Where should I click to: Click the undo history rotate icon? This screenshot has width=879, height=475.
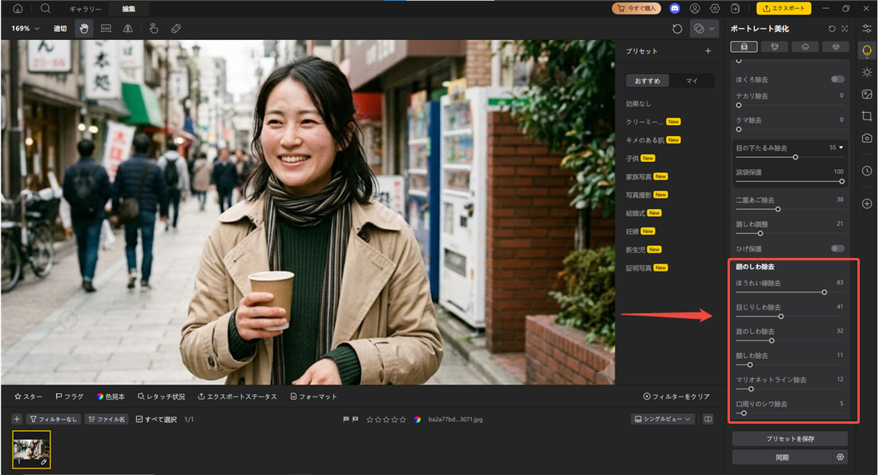[677, 29]
